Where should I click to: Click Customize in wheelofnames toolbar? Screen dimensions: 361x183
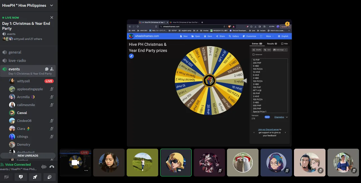[x=249, y=36]
